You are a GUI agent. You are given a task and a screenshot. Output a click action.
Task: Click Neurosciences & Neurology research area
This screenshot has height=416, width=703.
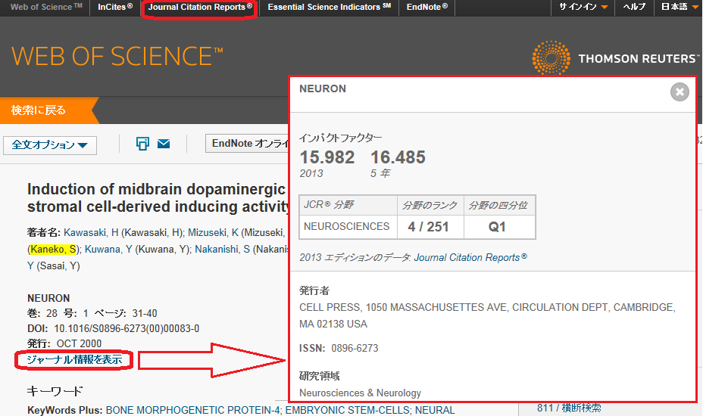[x=360, y=393]
